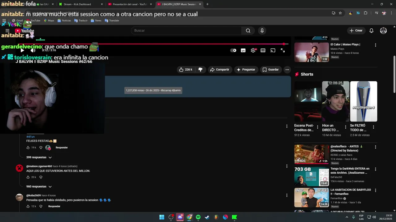The image size is (396, 222).
Task: Open video player settings gear
Action: tap(253, 50)
